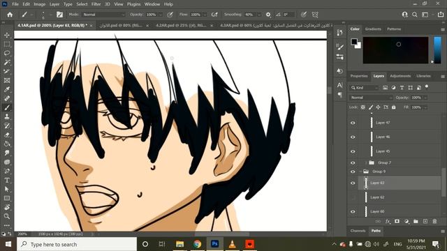
Task: Delete layer trash icon
Action: 434,222
